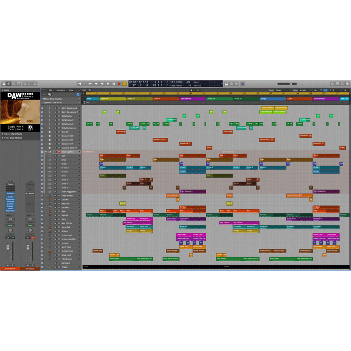
Task: Click the red Record button
Action: point(119,84)
